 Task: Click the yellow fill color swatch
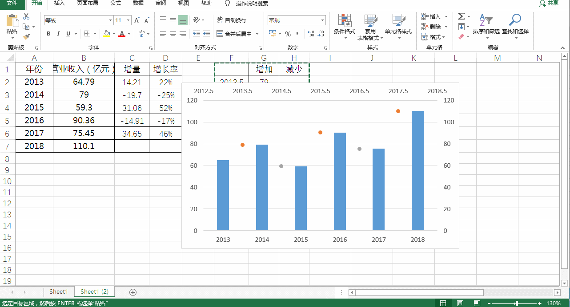pyautogui.click(x=106, y=34)
